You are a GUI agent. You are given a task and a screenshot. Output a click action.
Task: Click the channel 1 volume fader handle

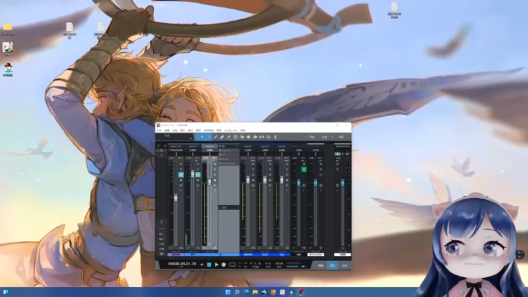(176, 198)
